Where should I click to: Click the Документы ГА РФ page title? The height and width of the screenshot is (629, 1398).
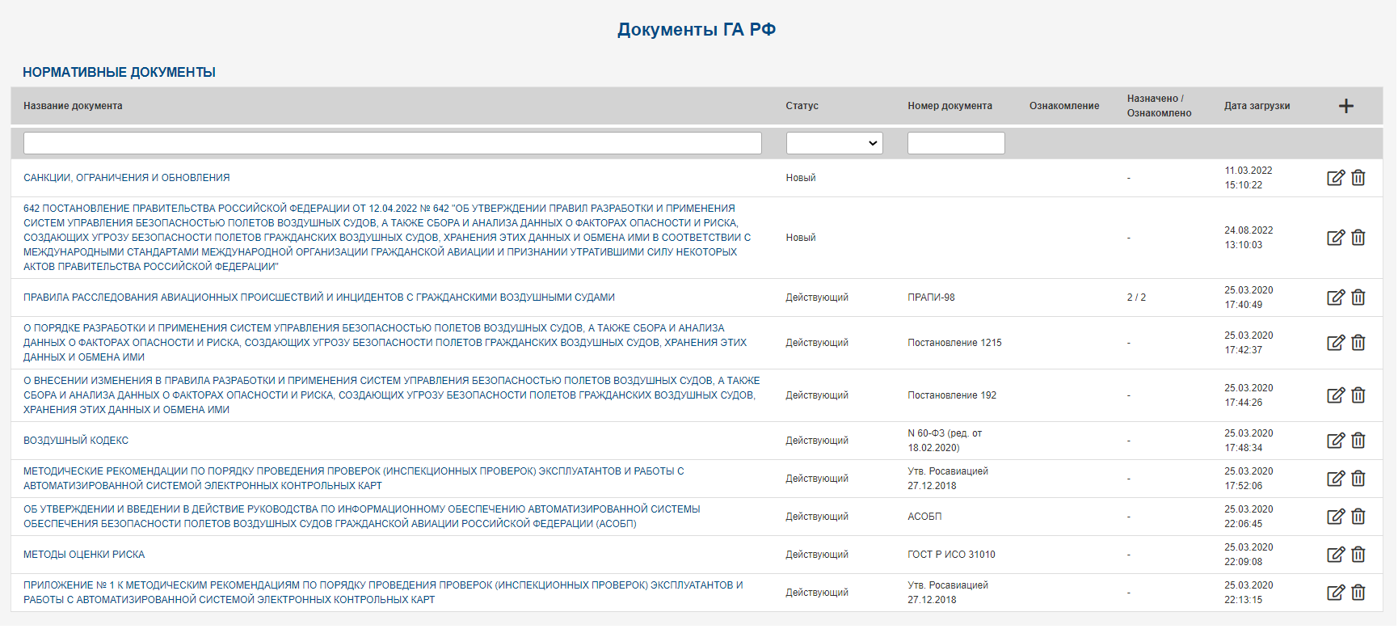pos(697,29)
